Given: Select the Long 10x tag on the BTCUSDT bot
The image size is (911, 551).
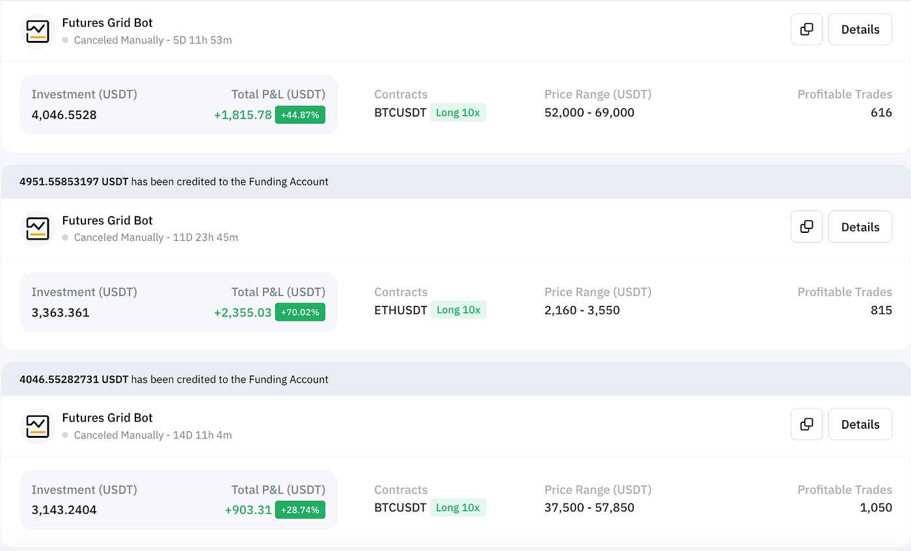Looking at the screenshot, I should click(458, 112).
